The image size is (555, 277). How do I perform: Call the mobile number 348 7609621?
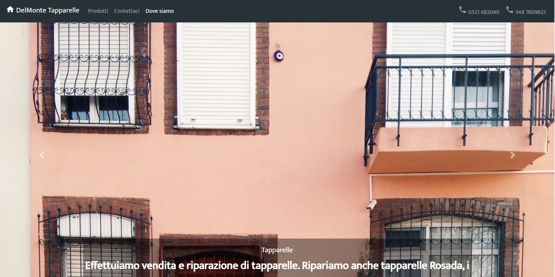530,12
